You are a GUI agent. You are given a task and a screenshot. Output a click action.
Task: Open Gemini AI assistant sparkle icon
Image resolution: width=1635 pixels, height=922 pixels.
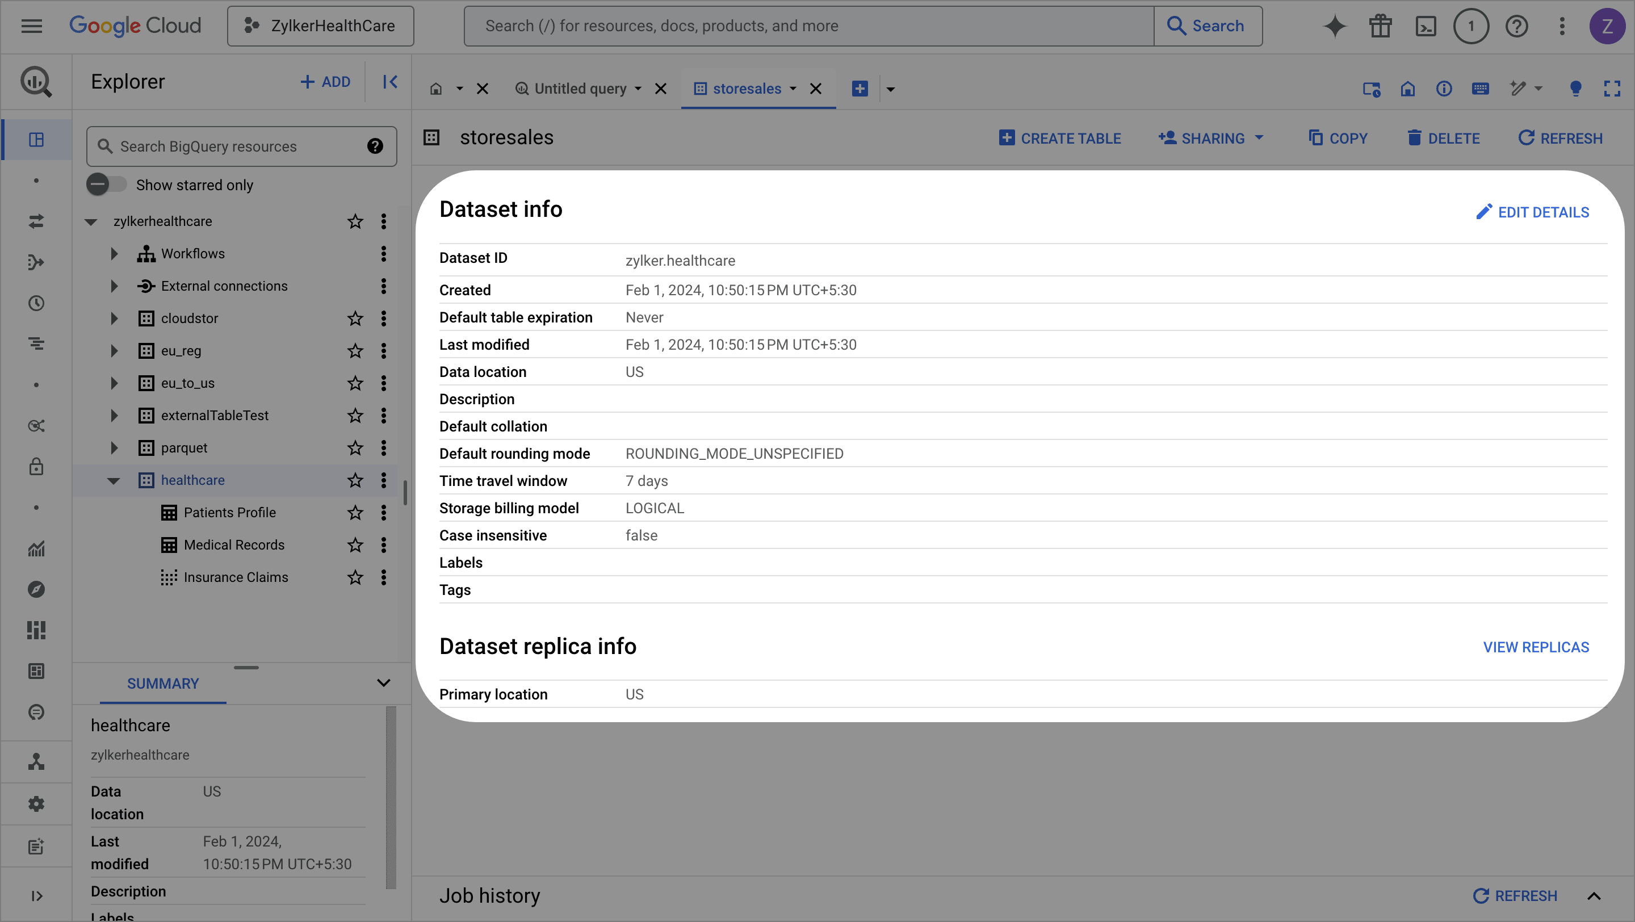point(1334,26)
